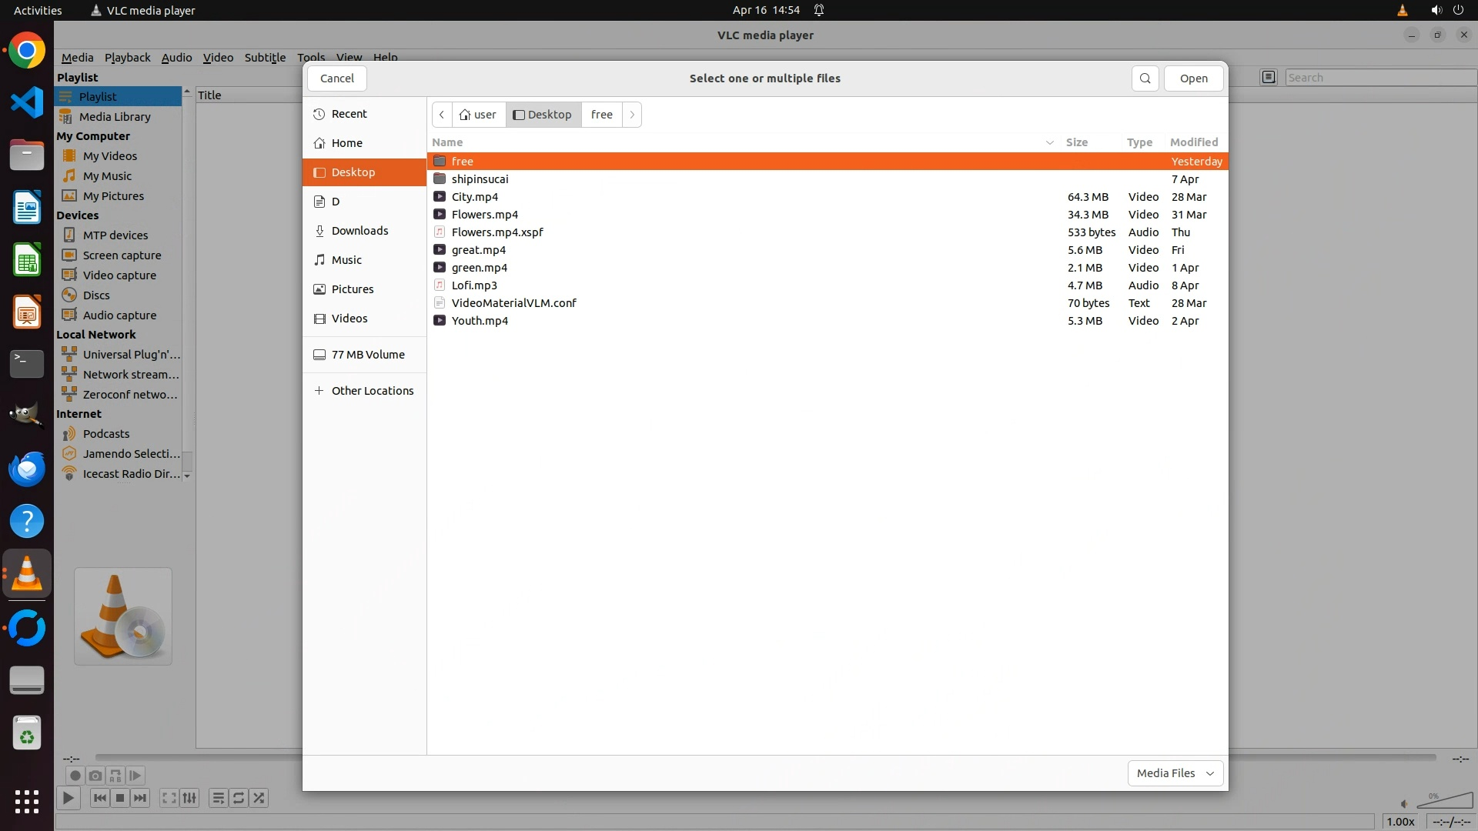The image size is (1478, 831).
Task: Toggle random shuffle playback button
Action: click(259, 798)
